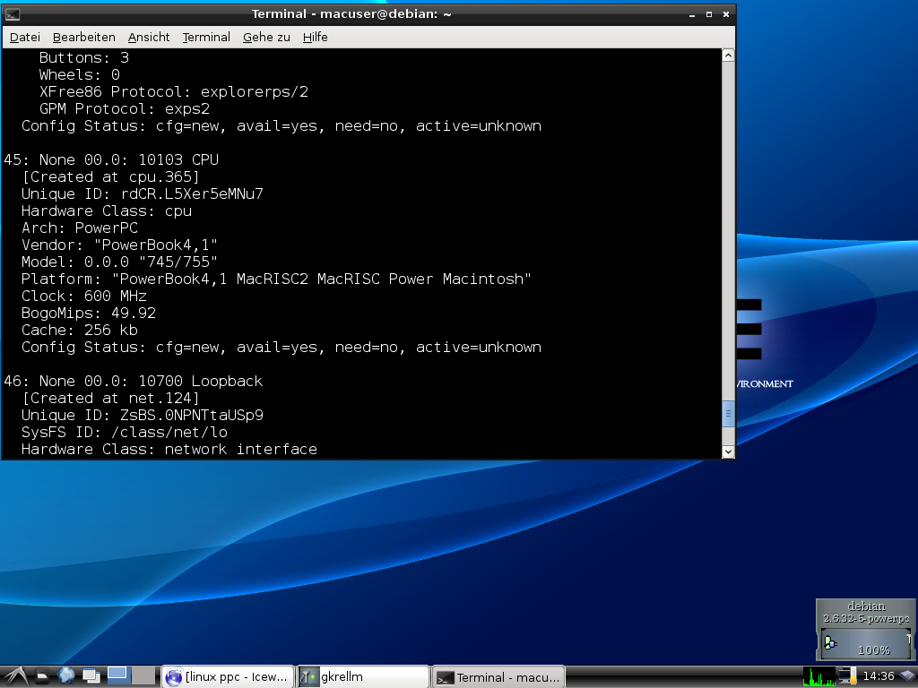Open the Hilfe menu

click(x=315, y=38)
